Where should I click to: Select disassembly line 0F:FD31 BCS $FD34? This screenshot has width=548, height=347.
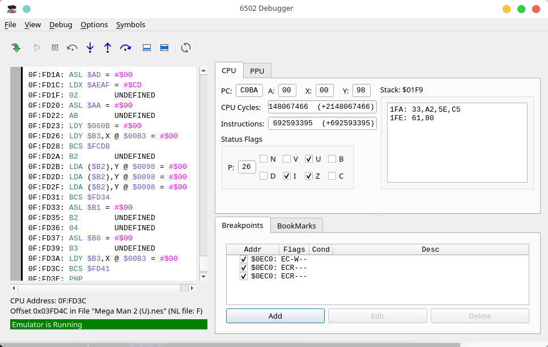click(69, 197)
